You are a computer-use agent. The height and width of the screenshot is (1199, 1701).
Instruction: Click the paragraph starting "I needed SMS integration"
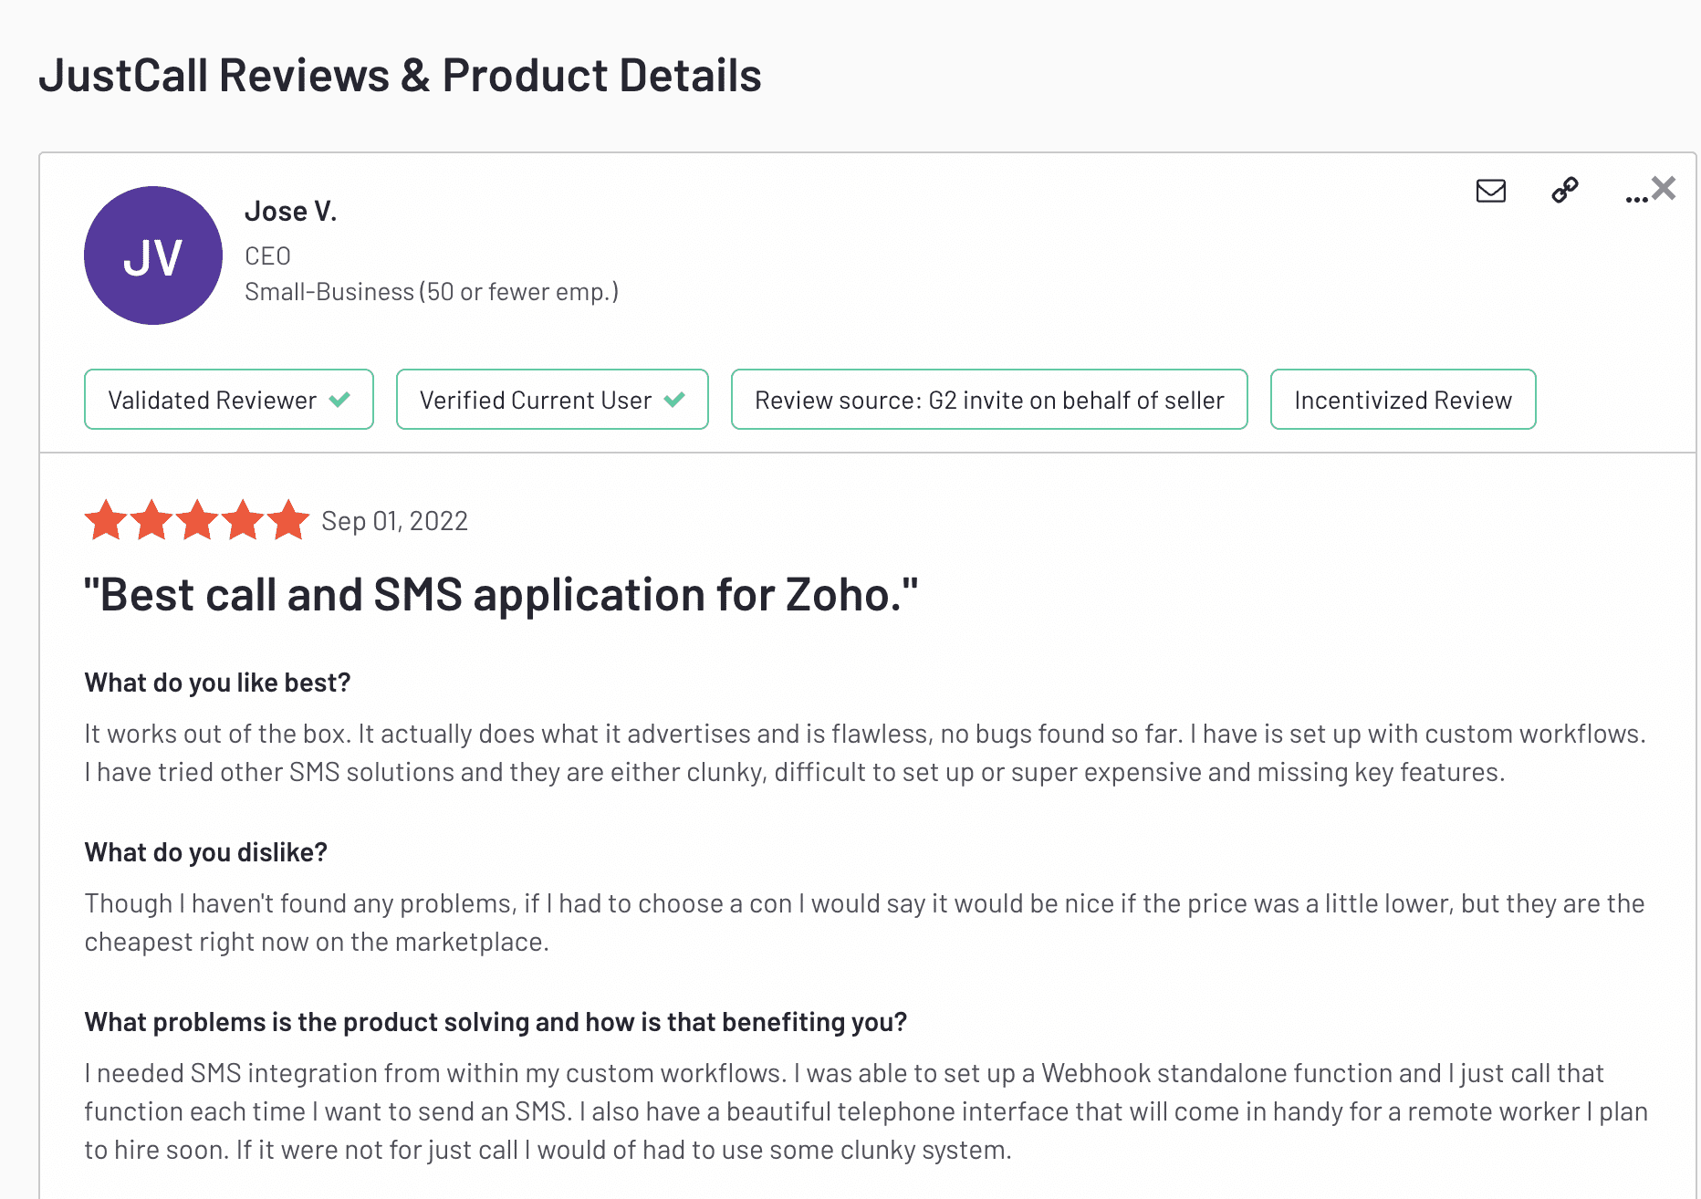pyautogui.click(x=866, y=1111)
